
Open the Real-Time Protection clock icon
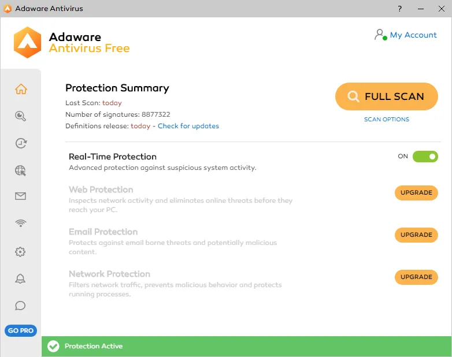pos(21,143)
